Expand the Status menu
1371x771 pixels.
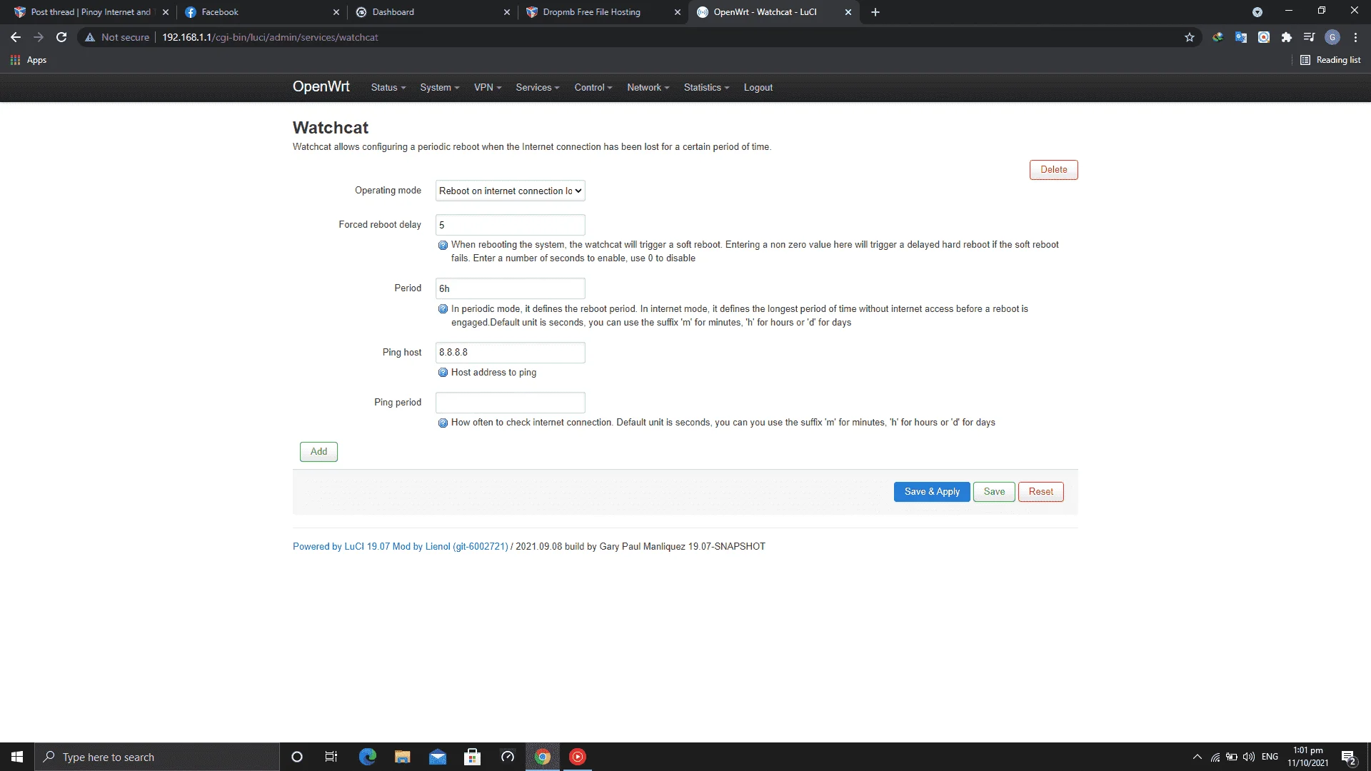tap(388, 88)
